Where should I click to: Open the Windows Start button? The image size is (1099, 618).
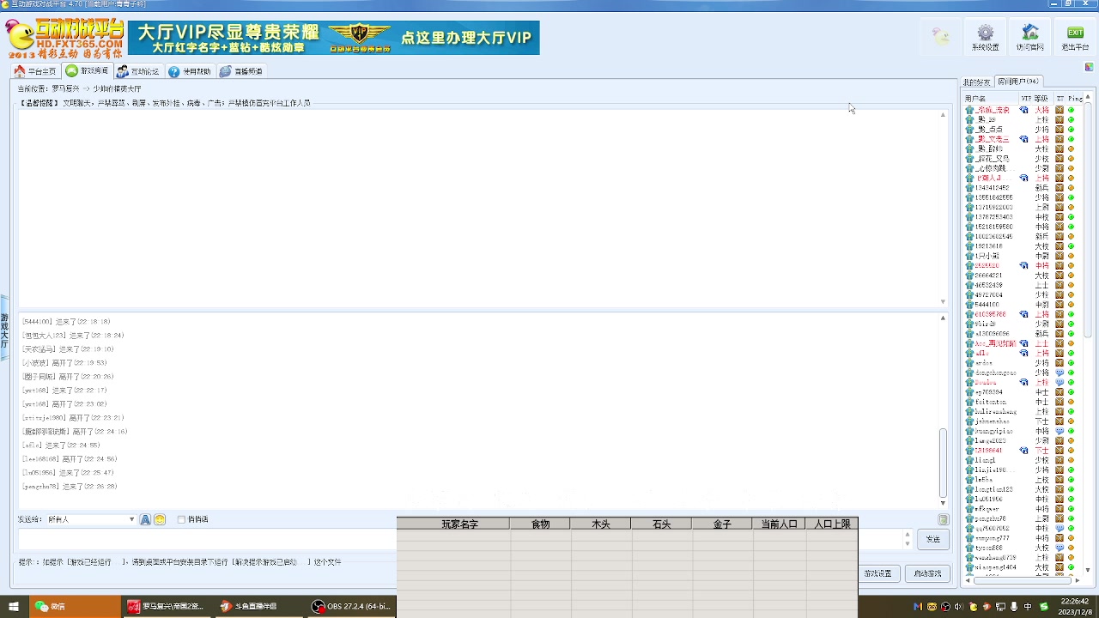[x=14, y=606]
